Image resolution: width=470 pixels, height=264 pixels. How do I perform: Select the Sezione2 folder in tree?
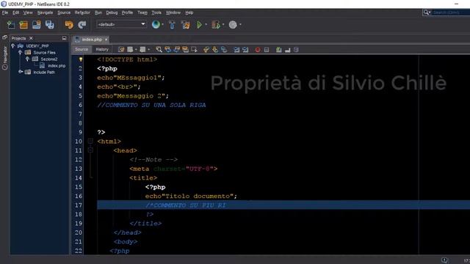(x=49, y=59)
